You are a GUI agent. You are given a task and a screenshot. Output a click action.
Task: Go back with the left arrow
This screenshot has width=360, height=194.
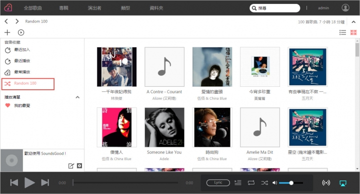click(6, 21)
